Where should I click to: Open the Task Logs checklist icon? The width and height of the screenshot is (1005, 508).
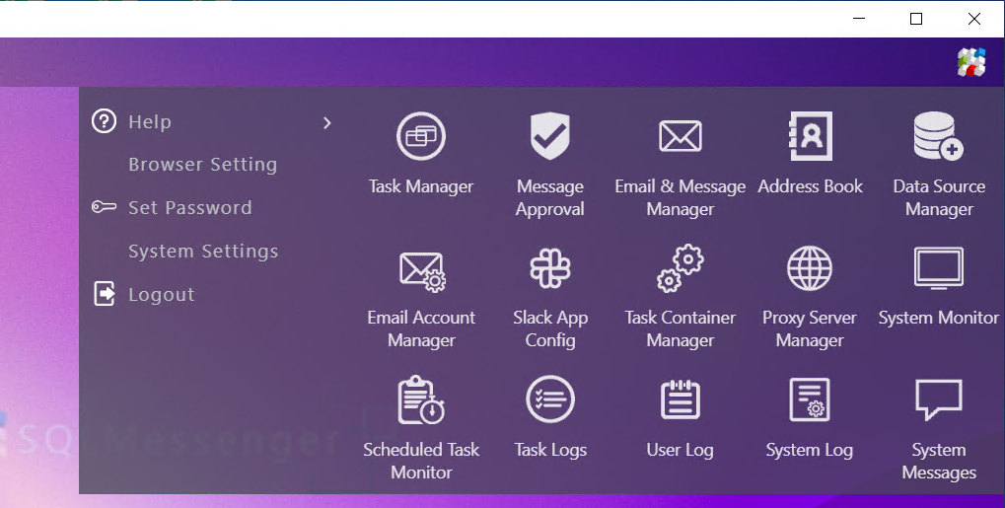pos(550,399)
